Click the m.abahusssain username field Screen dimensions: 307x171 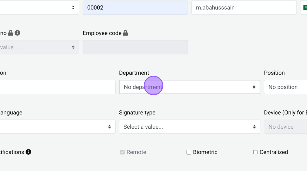pos(244,8)
